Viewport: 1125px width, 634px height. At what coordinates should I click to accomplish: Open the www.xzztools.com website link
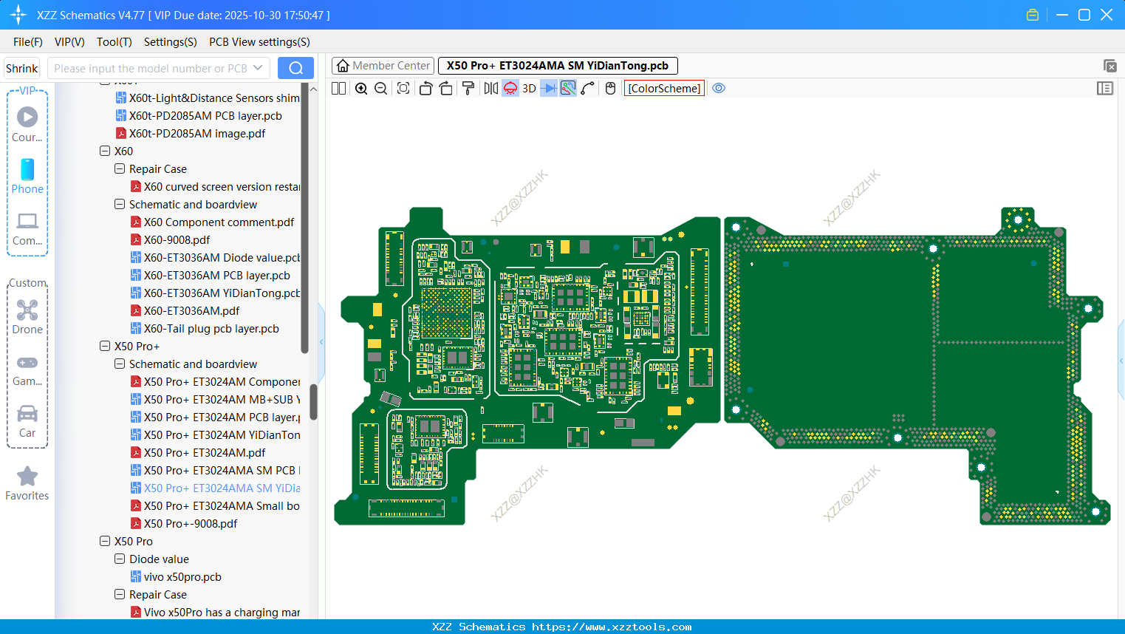click(x=612, y=627)
